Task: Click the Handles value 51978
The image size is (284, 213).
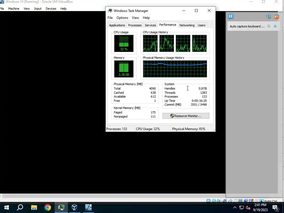Action: pos(202,88)
